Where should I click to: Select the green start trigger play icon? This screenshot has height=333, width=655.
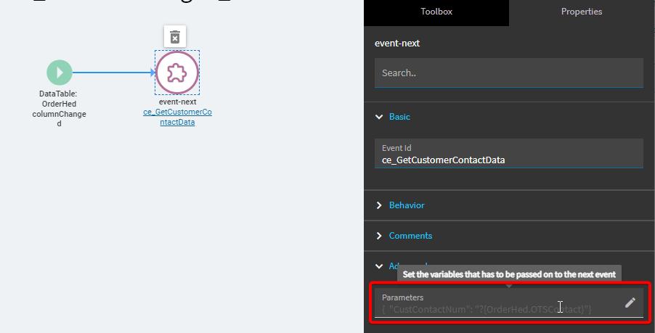coord(60,73)
